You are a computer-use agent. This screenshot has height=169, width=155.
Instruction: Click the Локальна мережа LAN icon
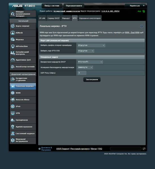tap(13, 86)
